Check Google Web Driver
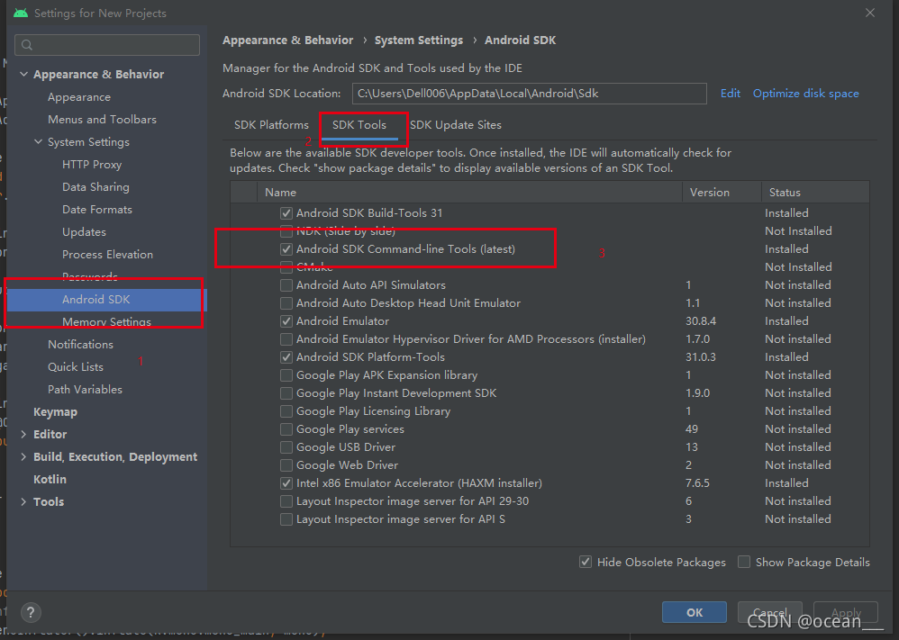 (286, 465)
